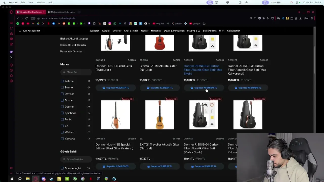Open the Aksesuarlar menu

(233, 31)
